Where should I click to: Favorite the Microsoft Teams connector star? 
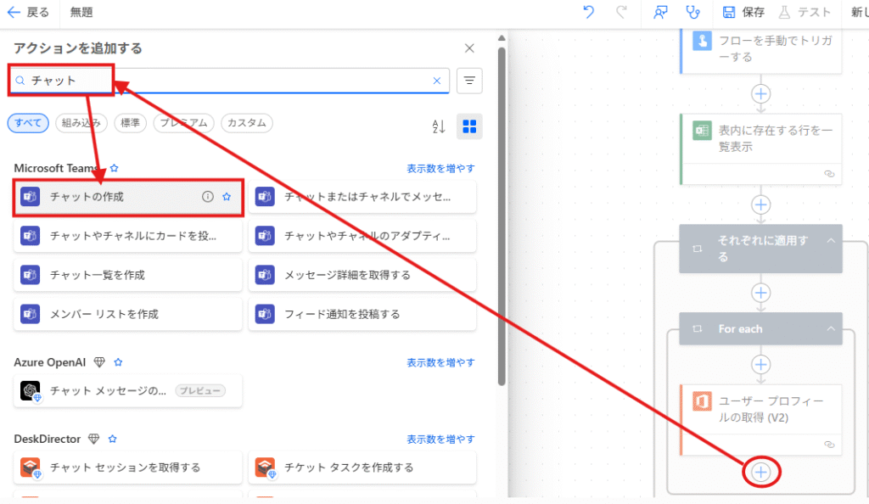115,168
